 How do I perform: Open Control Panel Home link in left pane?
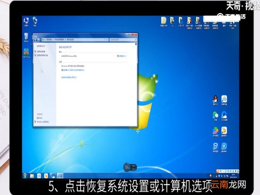(x=41, y=46)
